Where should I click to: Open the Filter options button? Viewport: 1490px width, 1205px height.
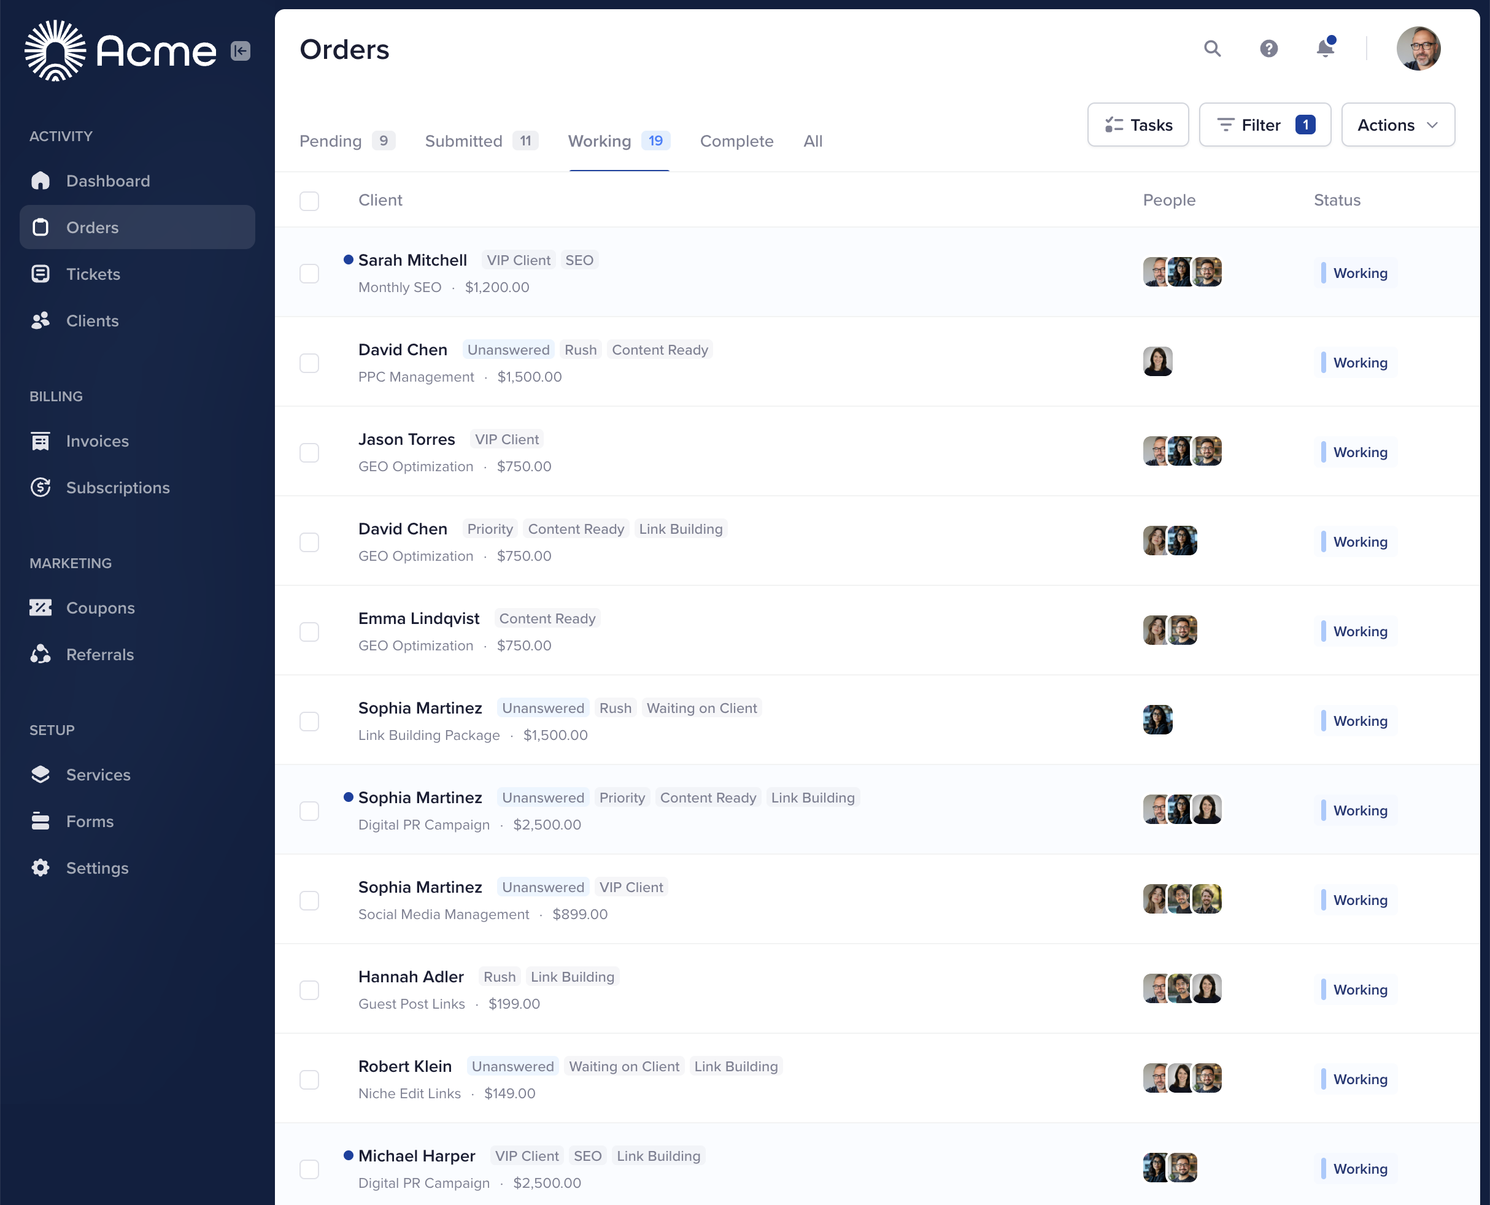[x=1264, y=125]
